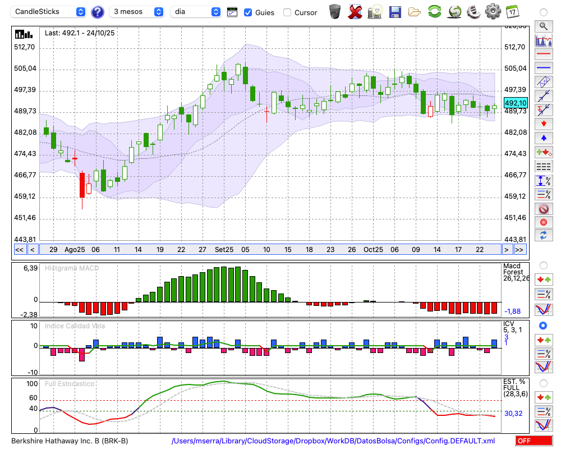Click the blue up arrow marker tool
The image size is (561, 449).
tap(543, 138)
